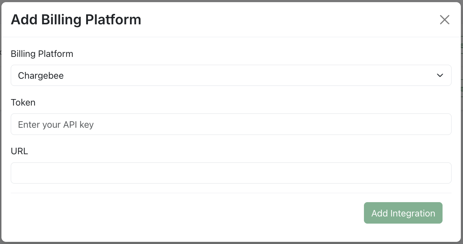Image resolution: width=463 pixels, height=244 pixels.
Task: Click the modal header's blank area
Action: [287, 20]
